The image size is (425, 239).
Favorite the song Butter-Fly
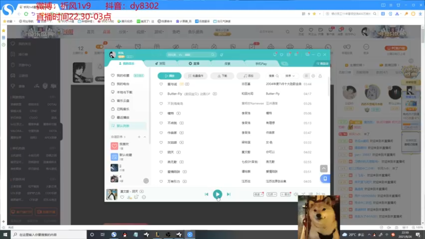click(161, 94)
